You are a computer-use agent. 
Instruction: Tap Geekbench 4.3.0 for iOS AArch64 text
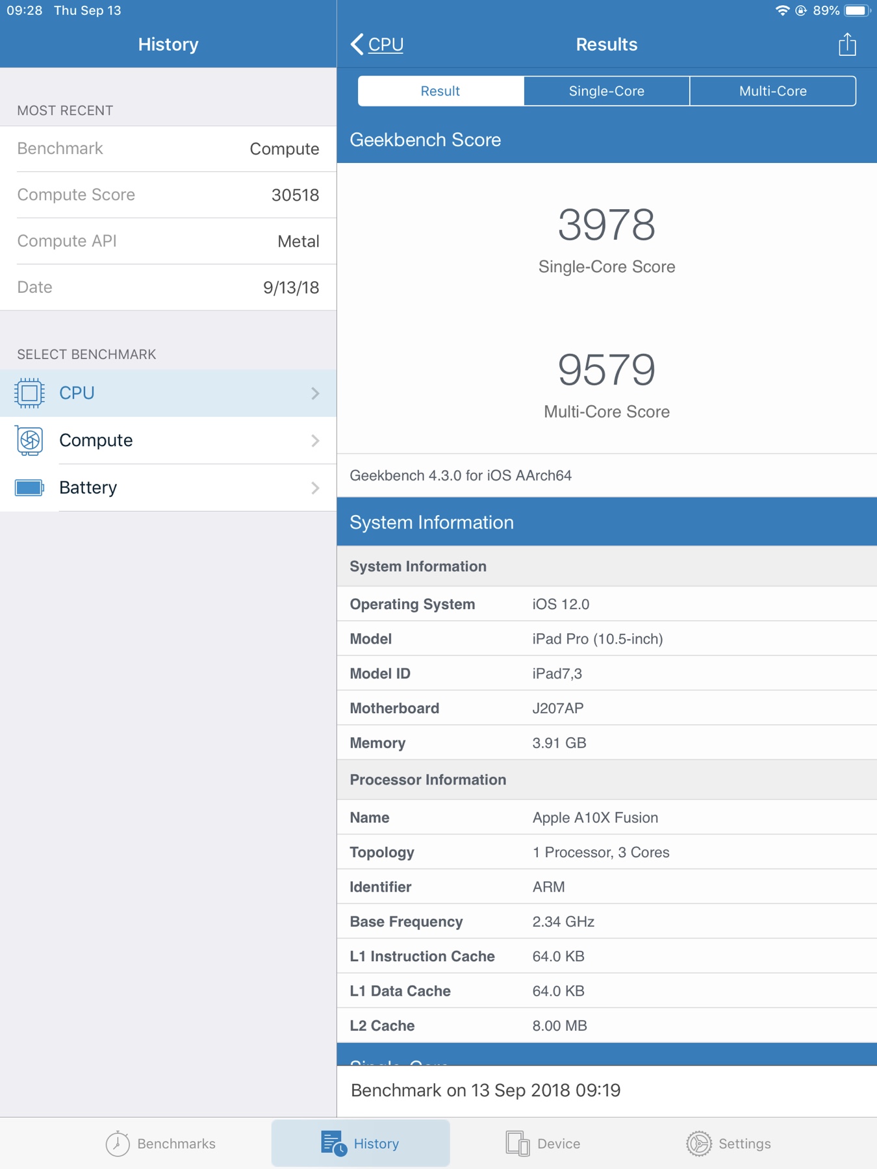(x=461, y=475)
